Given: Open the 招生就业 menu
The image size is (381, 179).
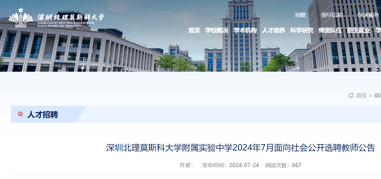Looking at the screenshot, I should pos(359,30).
